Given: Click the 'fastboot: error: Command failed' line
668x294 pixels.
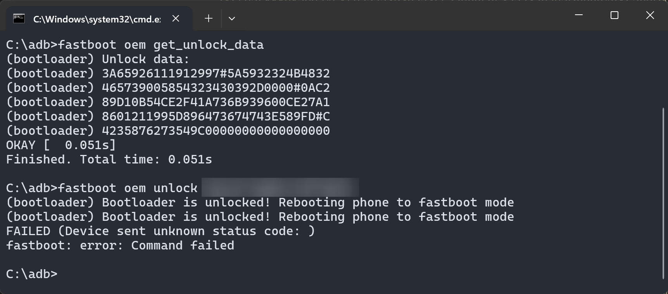Looking at the screenshot, I should (x=120, y=246).
